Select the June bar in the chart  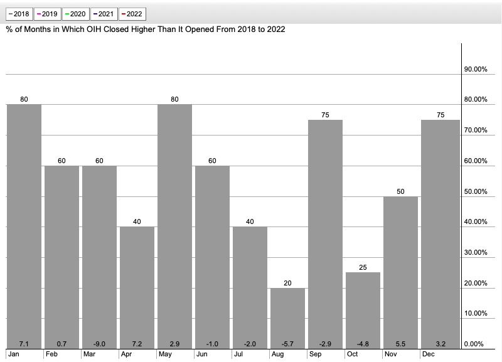tap(212, 257)
